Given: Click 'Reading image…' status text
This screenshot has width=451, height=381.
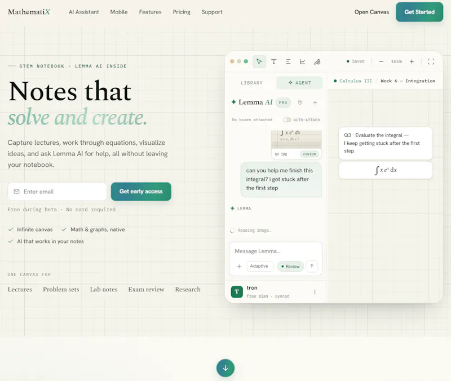Looking at the screenshot, I should tap(254, 231).
